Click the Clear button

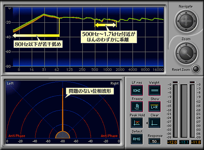(x=155, y=123)
